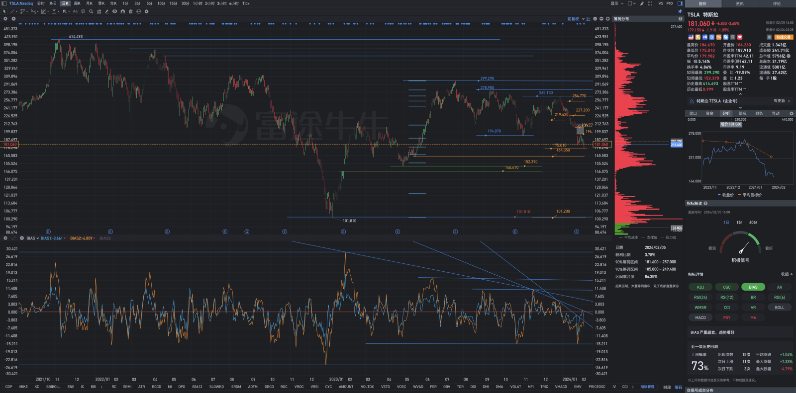
Task: Pin the chart with the pushpin icon
Action: click(x=680, y=11)
